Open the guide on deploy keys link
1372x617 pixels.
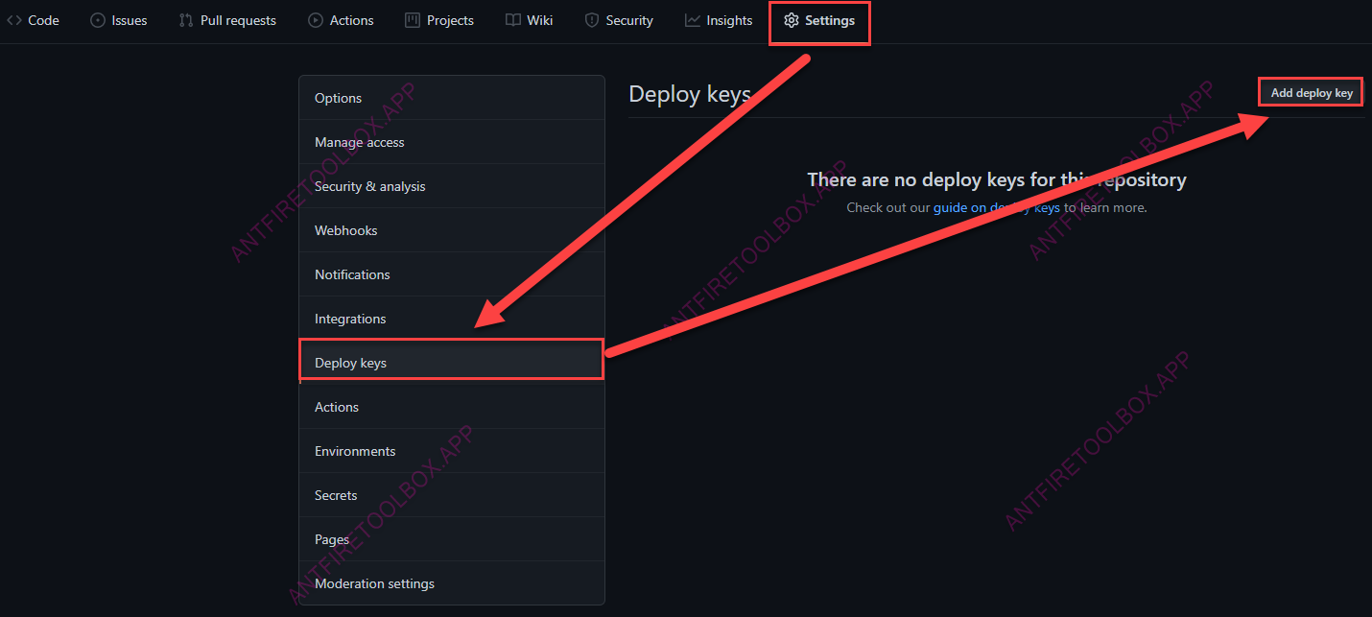pyautogui.click(x=997, y=207)
